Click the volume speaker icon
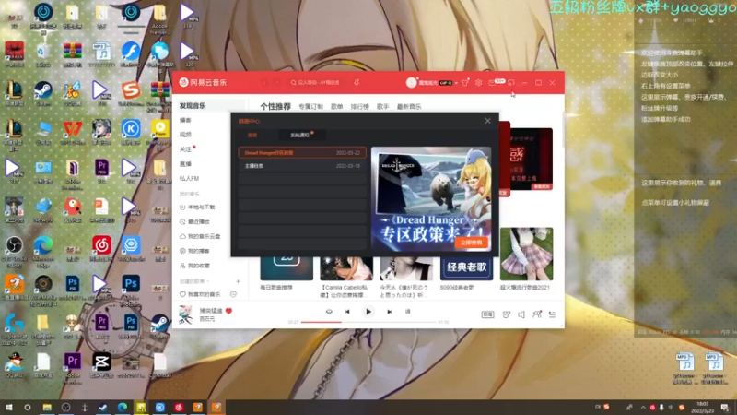Image resolution: width=737 pixels, height=415 pixels. (521, 314)
